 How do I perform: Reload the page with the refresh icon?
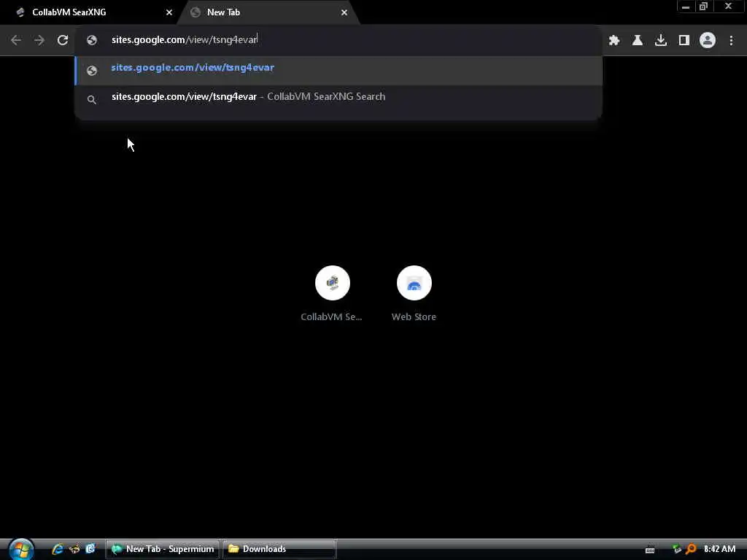(x=63, y=40)
